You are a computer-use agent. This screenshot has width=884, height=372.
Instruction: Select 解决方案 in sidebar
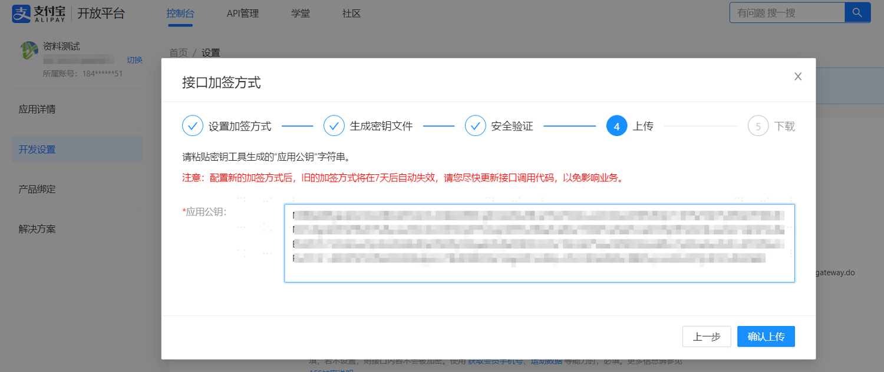pos(77,229)
